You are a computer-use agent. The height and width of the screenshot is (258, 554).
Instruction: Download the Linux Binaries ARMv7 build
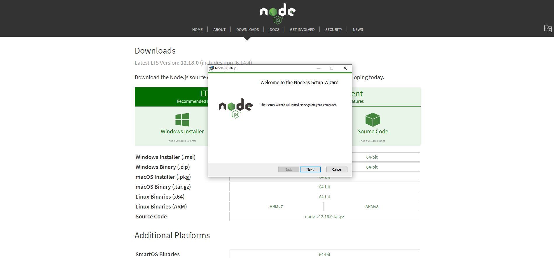point(276,207)
